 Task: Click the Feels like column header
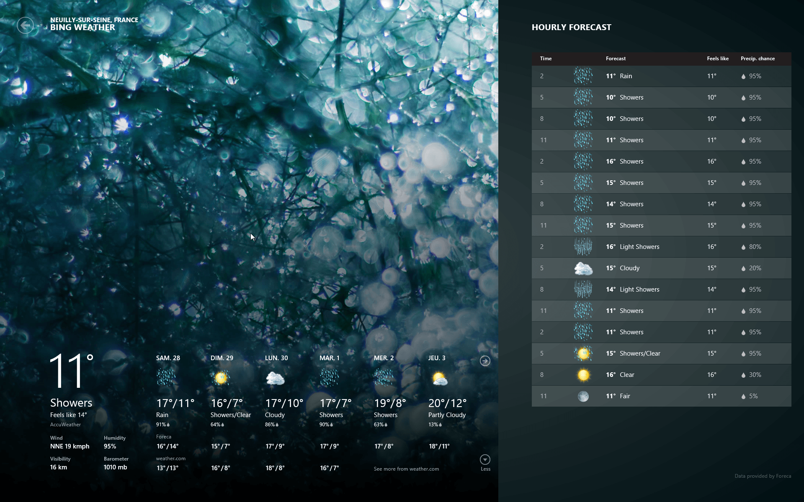point(718,59)
